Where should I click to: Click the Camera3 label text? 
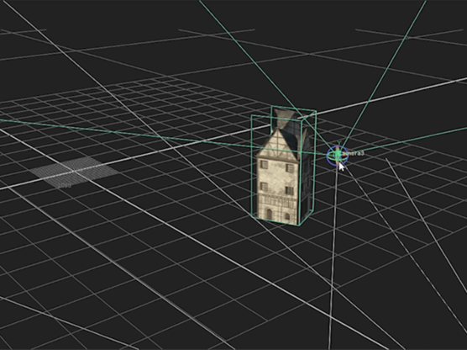(354, 153)
